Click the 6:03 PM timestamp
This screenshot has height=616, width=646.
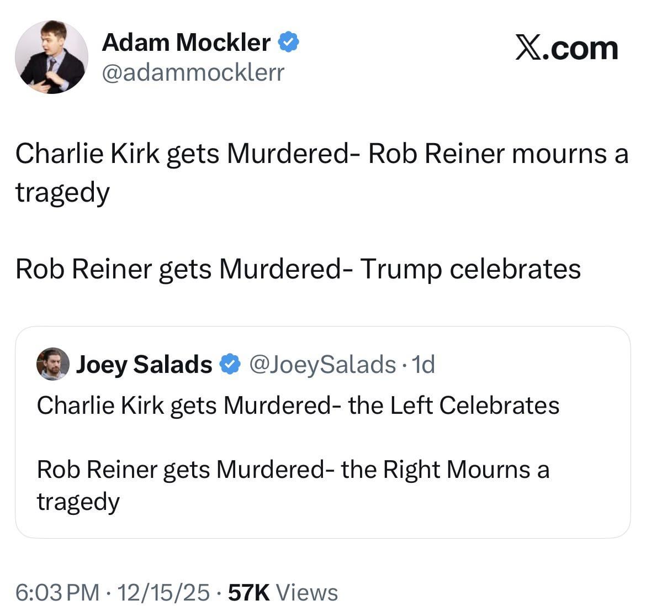(x=57, y=592)
